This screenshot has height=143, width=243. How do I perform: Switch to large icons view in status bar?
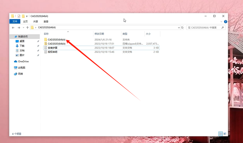coord(225,134)
